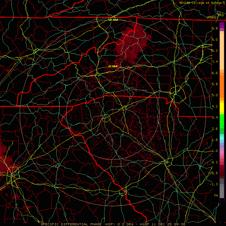
Task: Pick the bright yellow segment of color bar
Action: (222, 107)
